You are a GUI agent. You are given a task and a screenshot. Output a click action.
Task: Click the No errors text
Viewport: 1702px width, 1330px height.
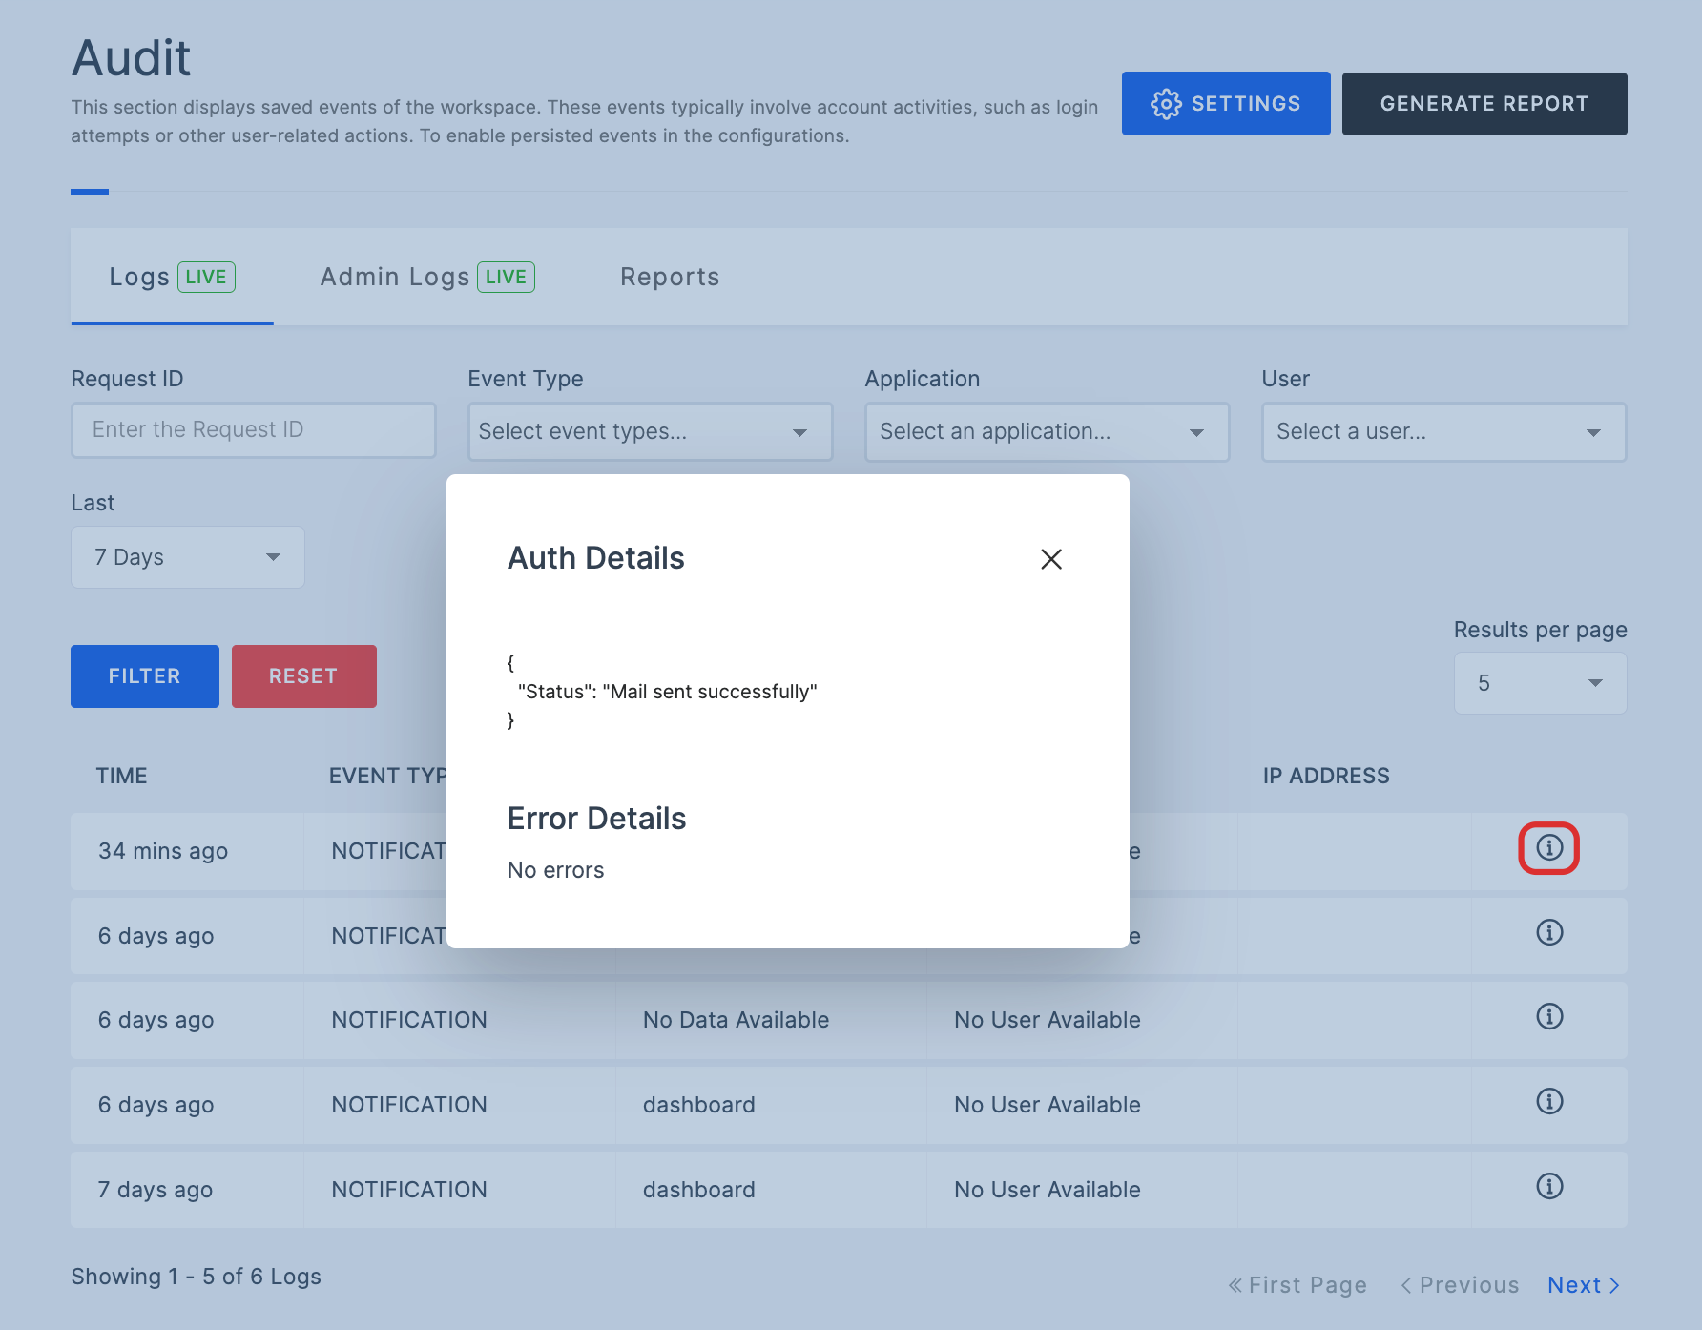pos(555,870)
